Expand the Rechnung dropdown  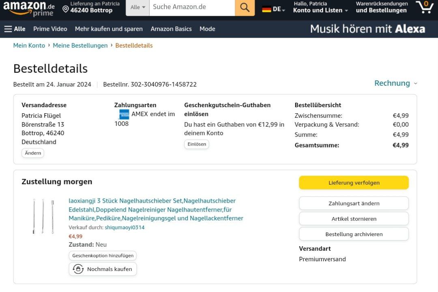395,83
